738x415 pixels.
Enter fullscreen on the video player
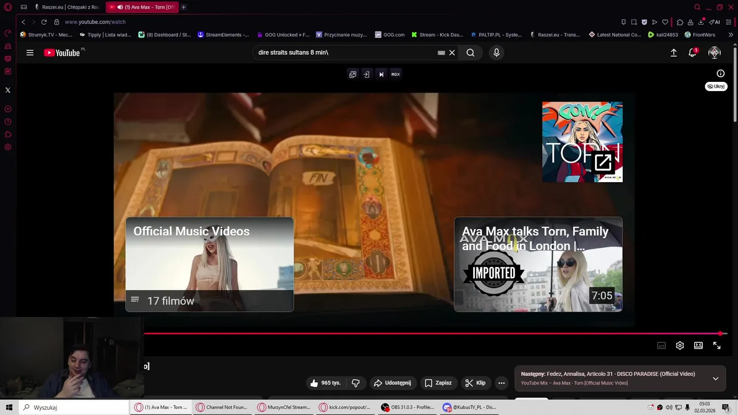click(x=717, y=345)
